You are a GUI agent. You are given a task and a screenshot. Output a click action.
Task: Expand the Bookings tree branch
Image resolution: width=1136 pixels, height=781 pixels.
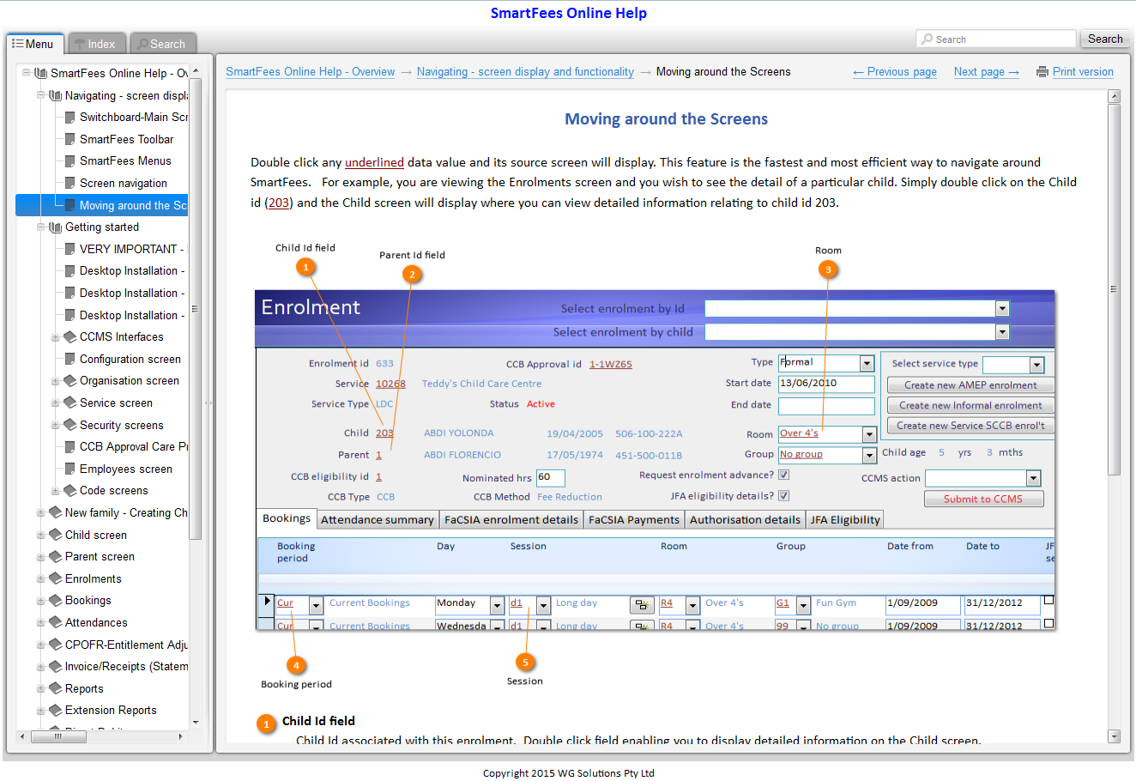coord(41,601)
